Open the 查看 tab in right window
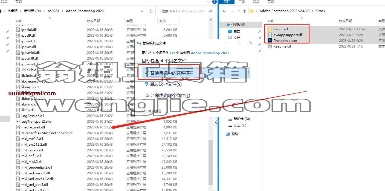 (x=271, y=1)
